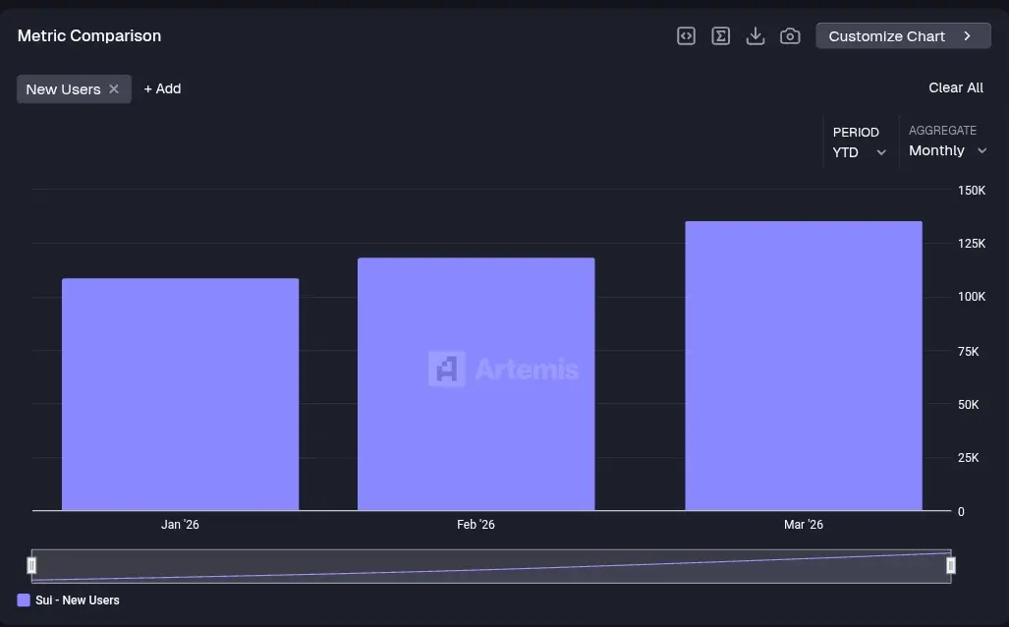Viewport: 1009px width, 627px height.
Task: Click the Mar '26 bar
Action: point(804,366)
